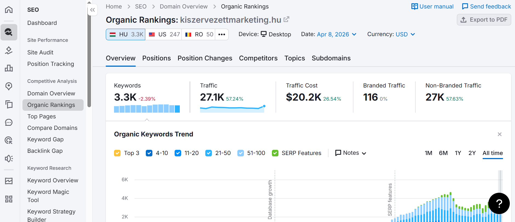Screen dimensions: 515x222
Task: Open external link icon beside domain name
Action: click(286, 19)
